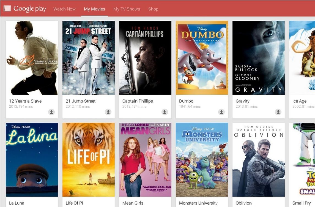Click the 'Life Of Pi' title text
315x207 pixels.
(74, 203)
